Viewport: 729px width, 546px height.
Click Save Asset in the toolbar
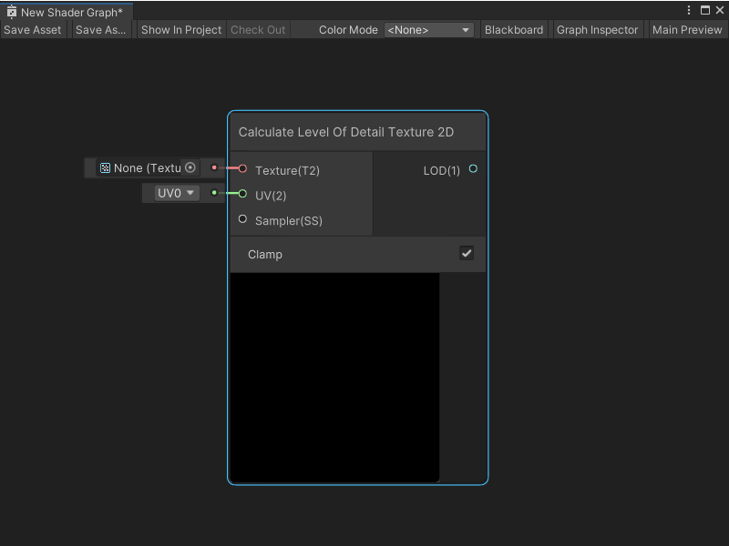[x=33, y=29]
